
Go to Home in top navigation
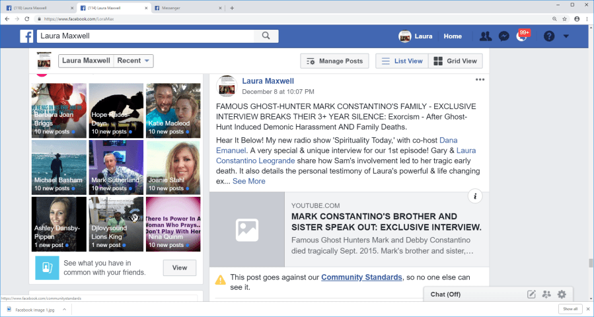[453, 36]
